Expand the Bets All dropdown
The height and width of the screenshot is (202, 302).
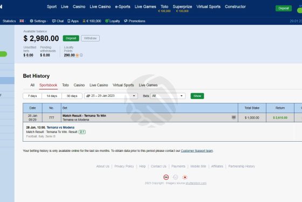[x=168, y=96]
